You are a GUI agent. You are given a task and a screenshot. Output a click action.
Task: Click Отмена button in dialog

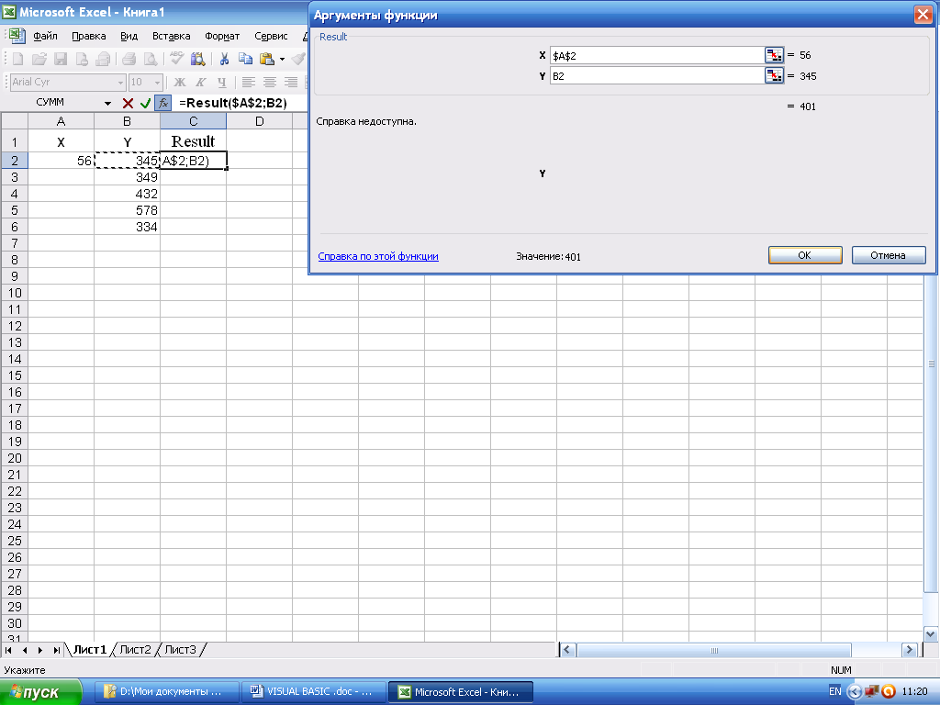pyautogui.click(x=889, y=255)
